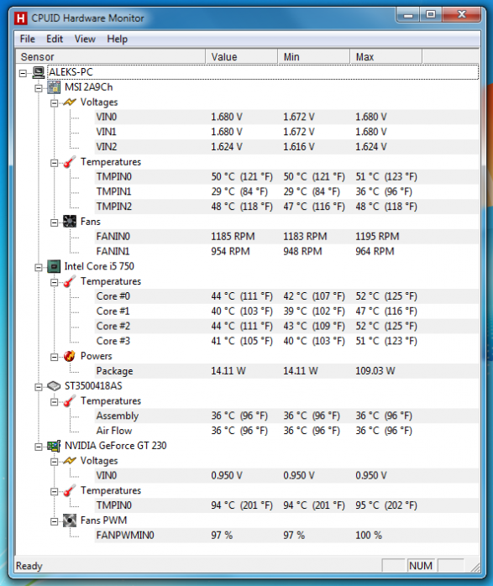This screenshot has height=586, width=493.
Task: Click the Intel Core i5 750 chip icon
Action: [x=54, y=266]
